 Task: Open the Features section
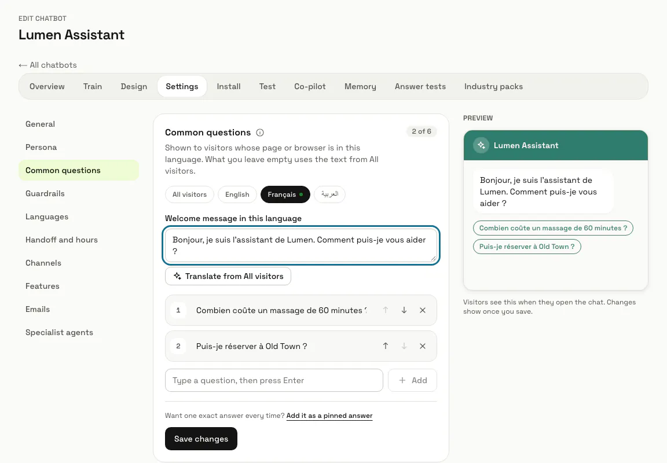79,286
